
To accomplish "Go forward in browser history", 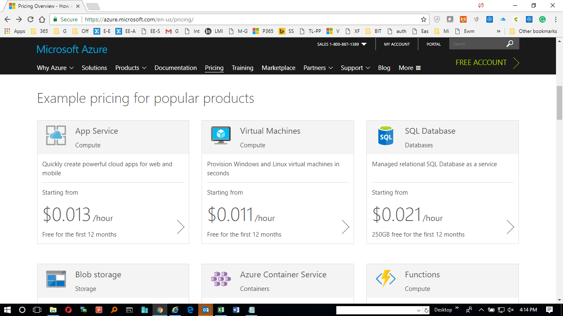I will point(19,19).
